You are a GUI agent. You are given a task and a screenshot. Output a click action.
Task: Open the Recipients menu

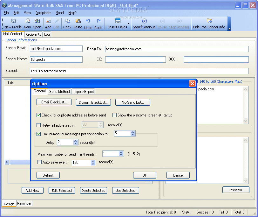(x=44, y=13)
